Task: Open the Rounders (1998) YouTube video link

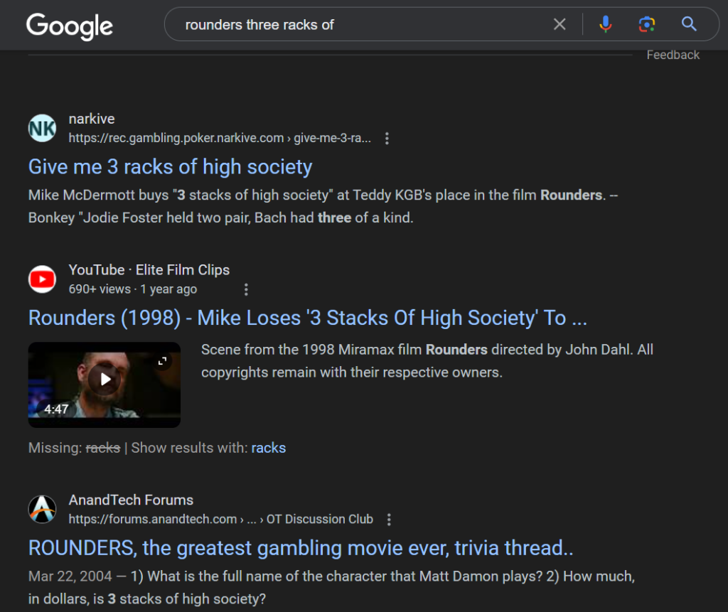Action: tap(307, 318)
